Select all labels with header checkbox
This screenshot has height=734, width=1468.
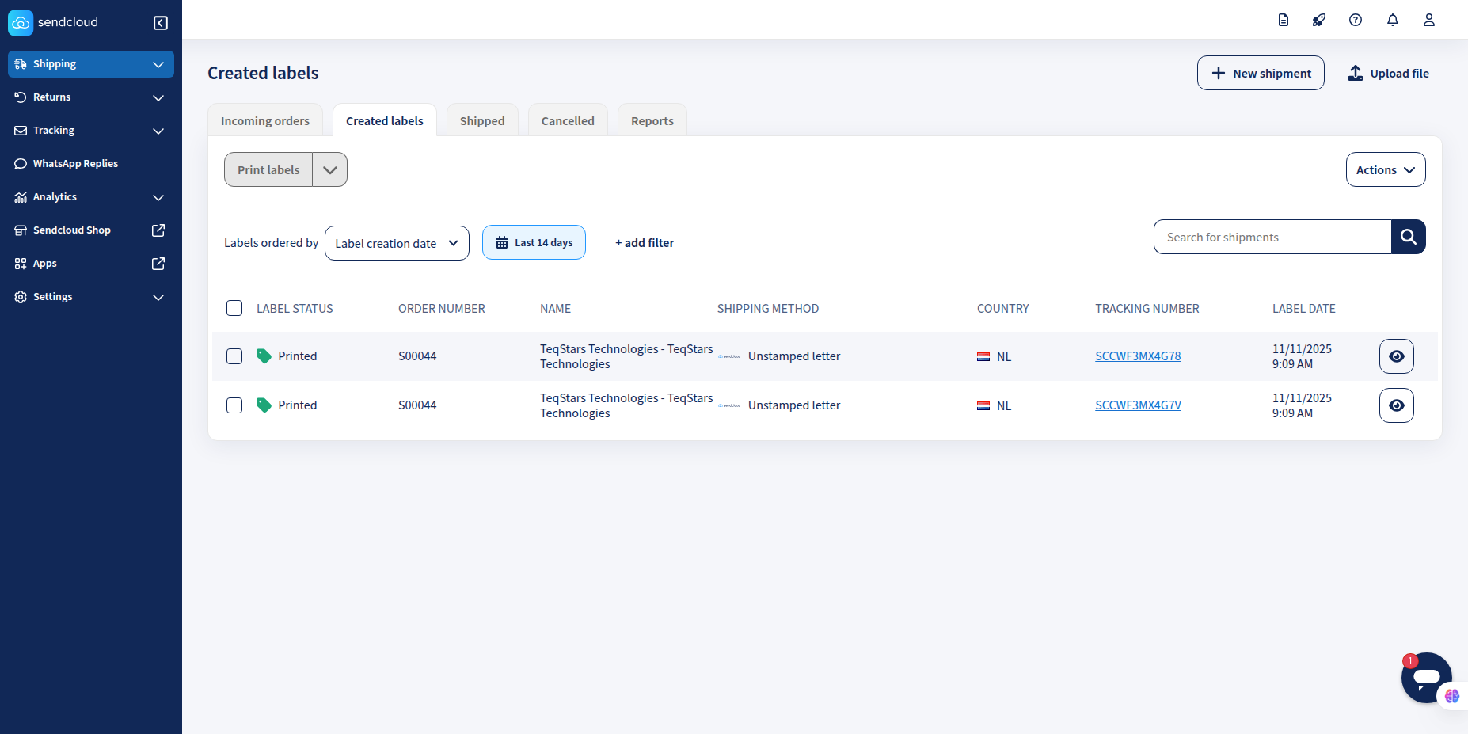point(234,308)
